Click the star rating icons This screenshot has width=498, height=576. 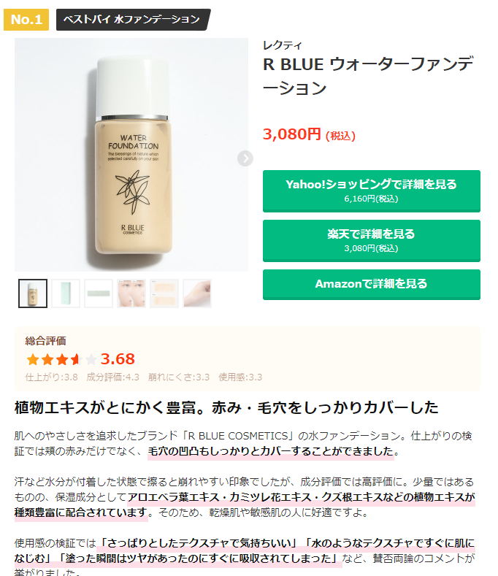(61, 359)
